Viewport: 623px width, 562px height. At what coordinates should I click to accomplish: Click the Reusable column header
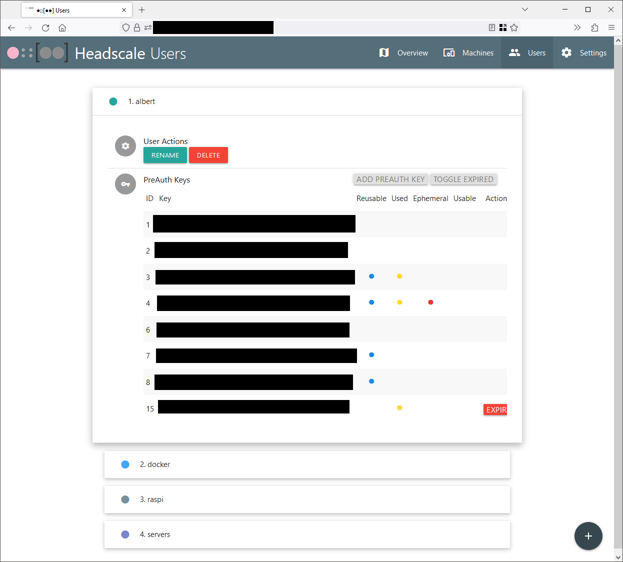click(371, 198)
